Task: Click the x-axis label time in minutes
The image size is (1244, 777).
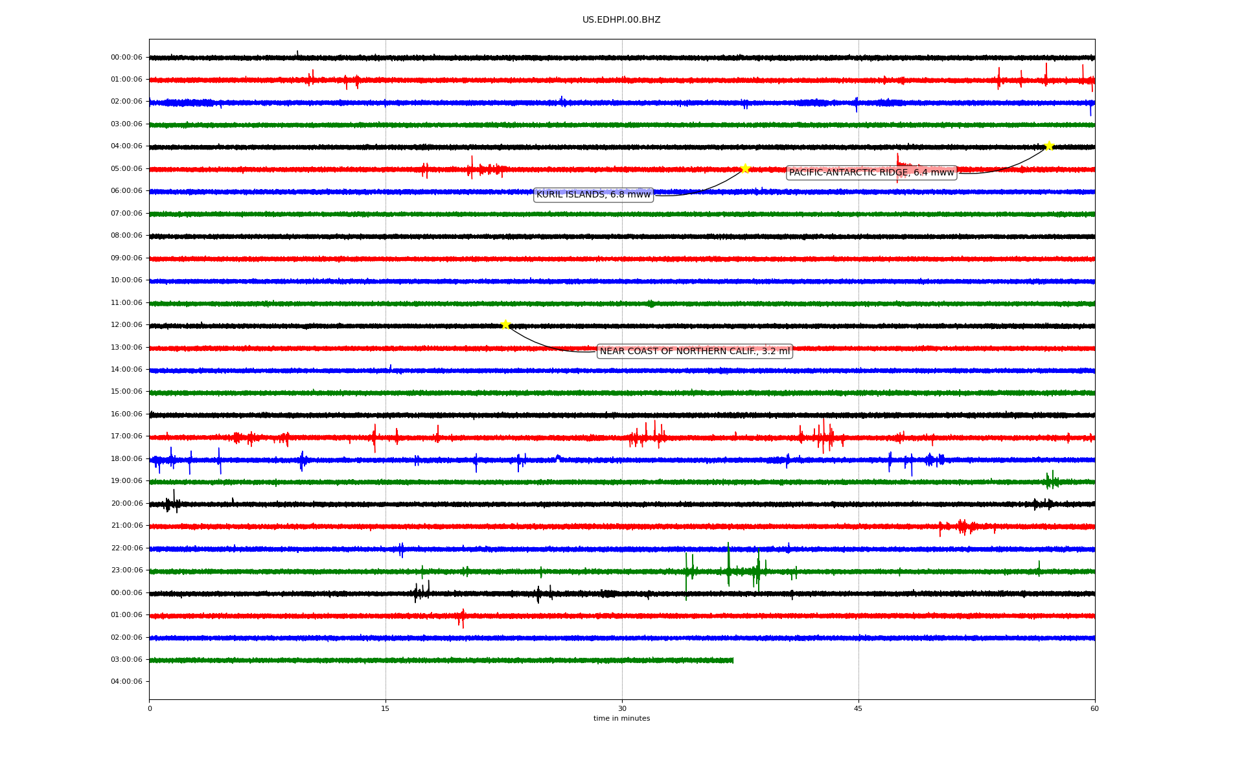Action: (x=621, y=718)
